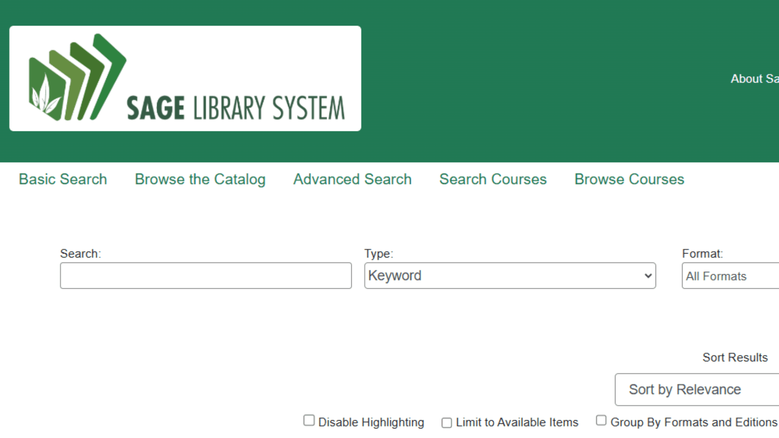Viewport: 779px width, 438px height.
Task: Expand the All Formats dropdown
Action: coord(730,276)
